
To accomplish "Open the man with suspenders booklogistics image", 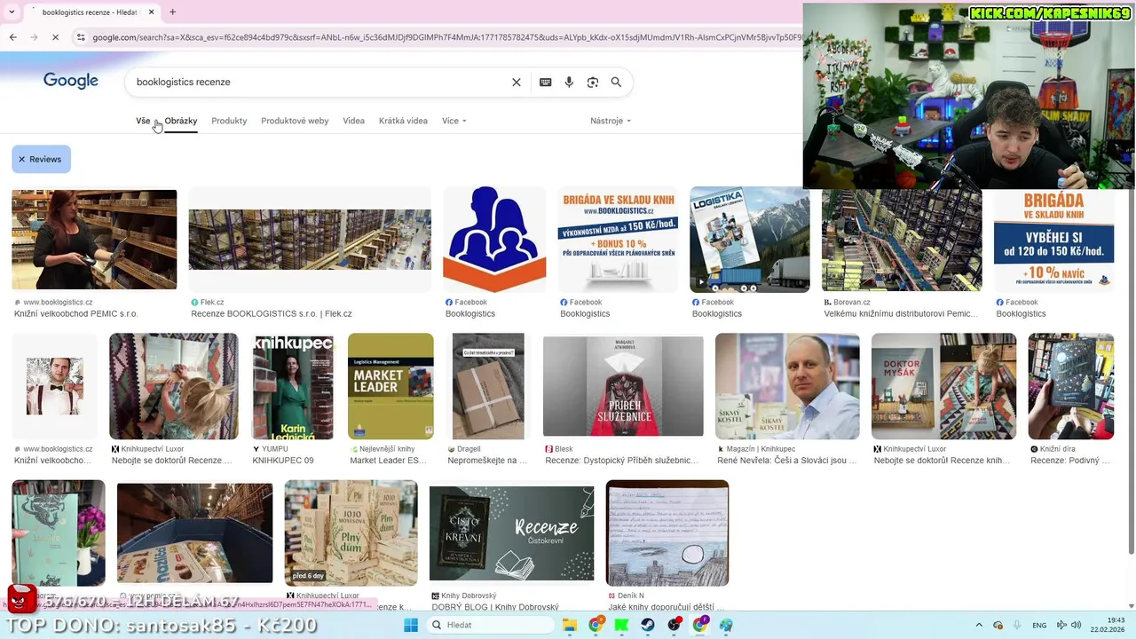I will tap(55, 387).
